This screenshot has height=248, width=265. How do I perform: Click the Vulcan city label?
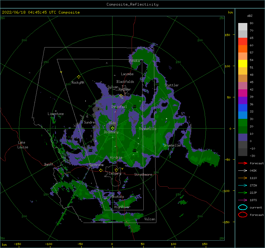[150, 219]
